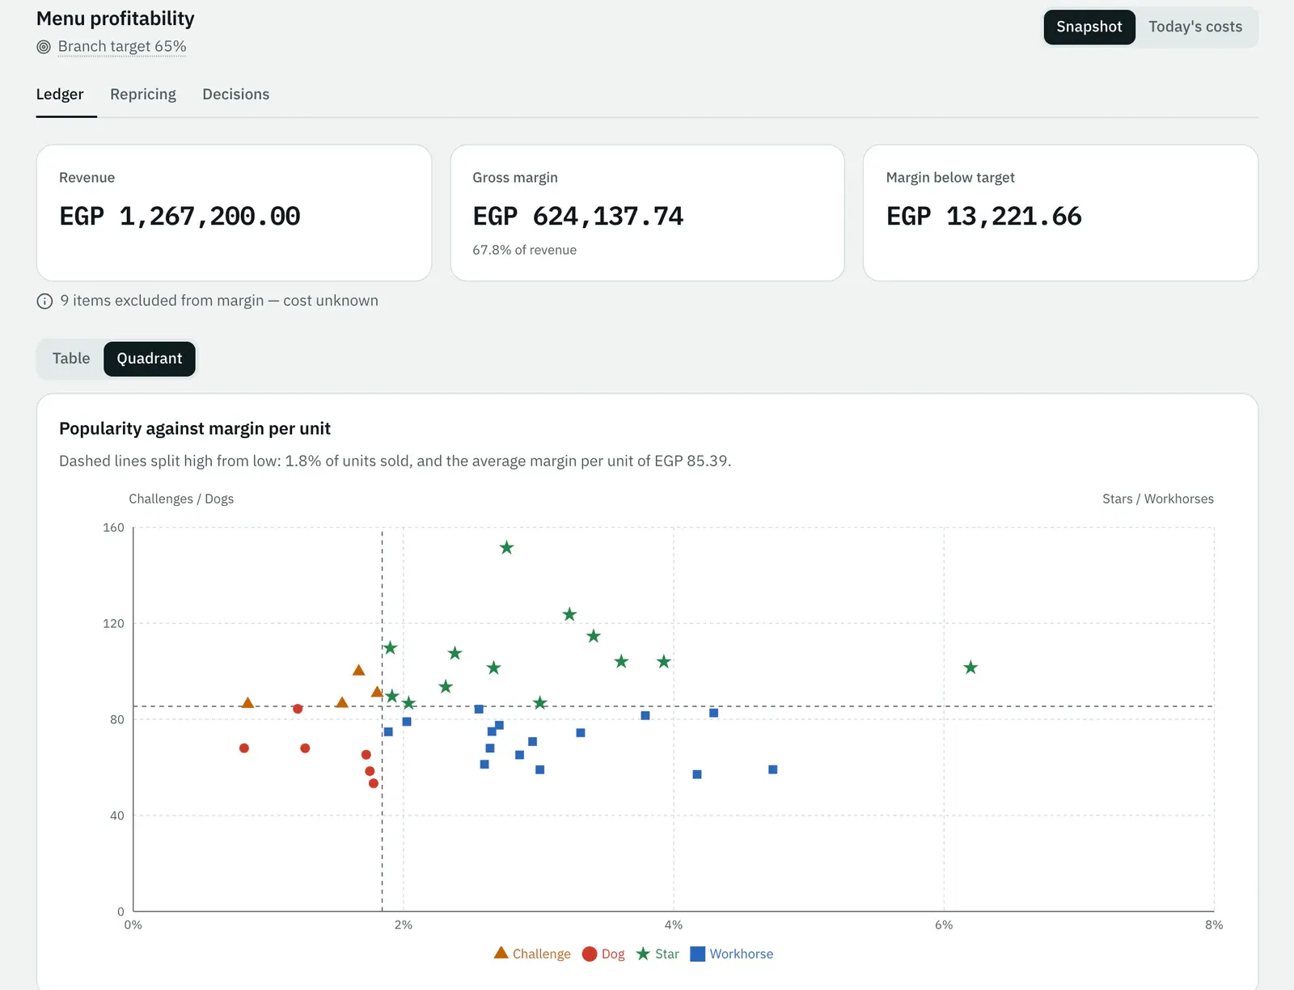Click the Challenge legend label
The image size is (1294, 990).
(542, 954)
